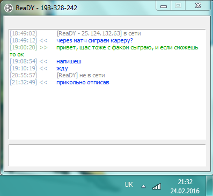Click the ReaDY window title icon
Viewport: 213px width, 196px height.
[x=9, y=8]
